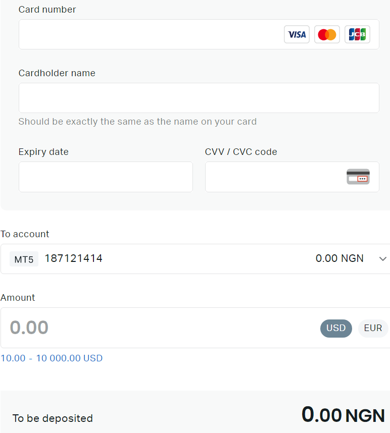Click the CVV / CVC code field
The image size is (390, 433).
click(273, 177)
